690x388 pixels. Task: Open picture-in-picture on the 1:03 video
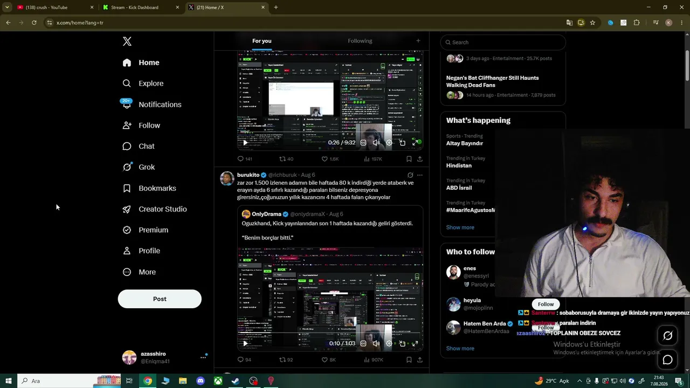pyautogui.click(x=402, y=343)
